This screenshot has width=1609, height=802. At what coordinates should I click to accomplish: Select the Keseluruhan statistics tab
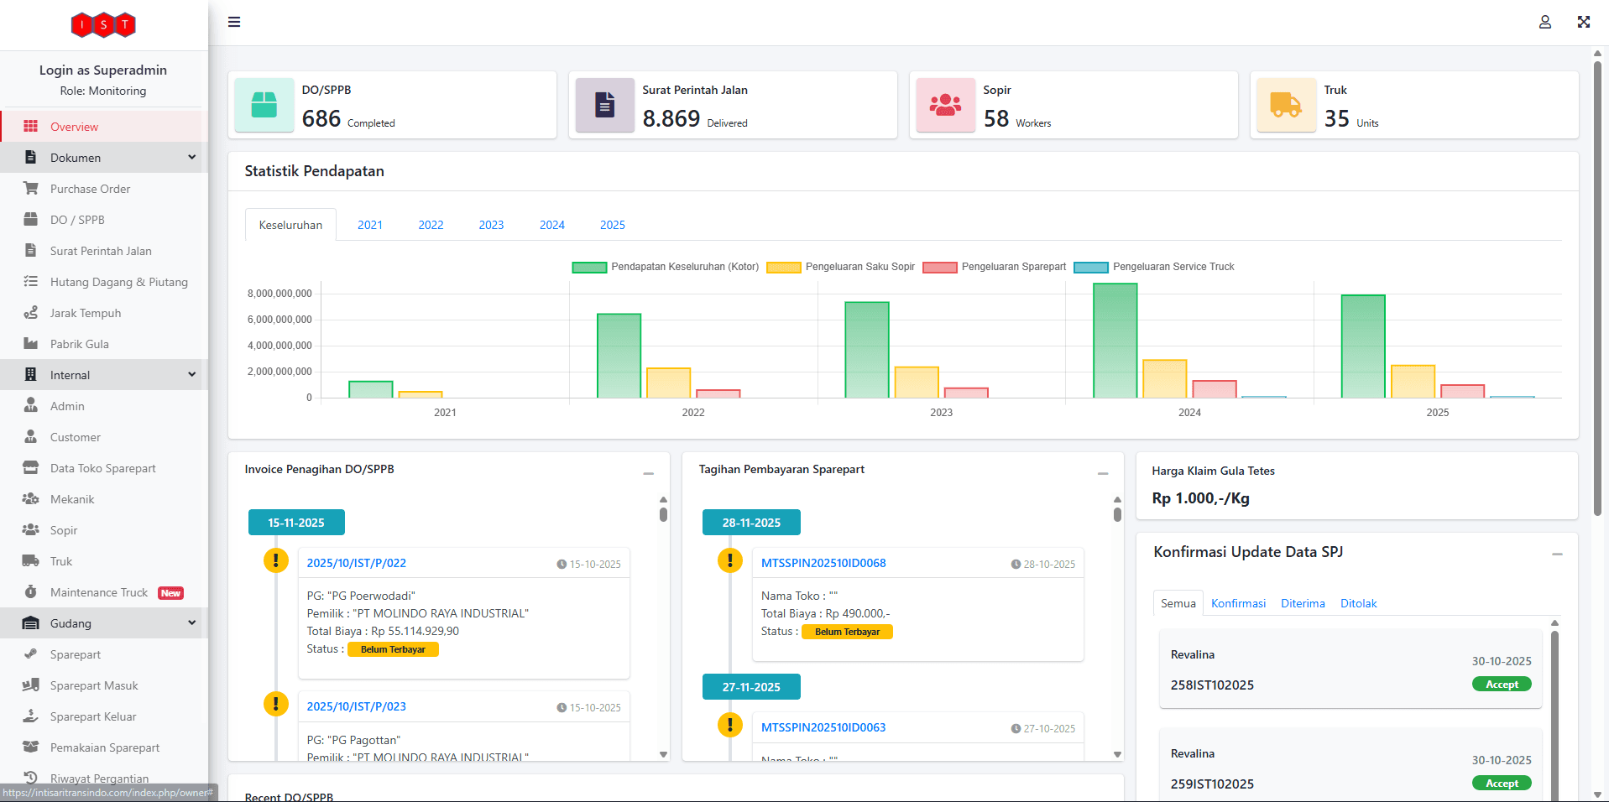[290, 225]
